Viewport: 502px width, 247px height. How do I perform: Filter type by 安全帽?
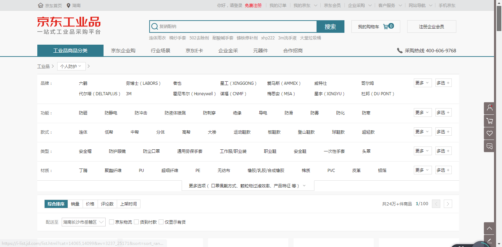(x=85, y=151)
